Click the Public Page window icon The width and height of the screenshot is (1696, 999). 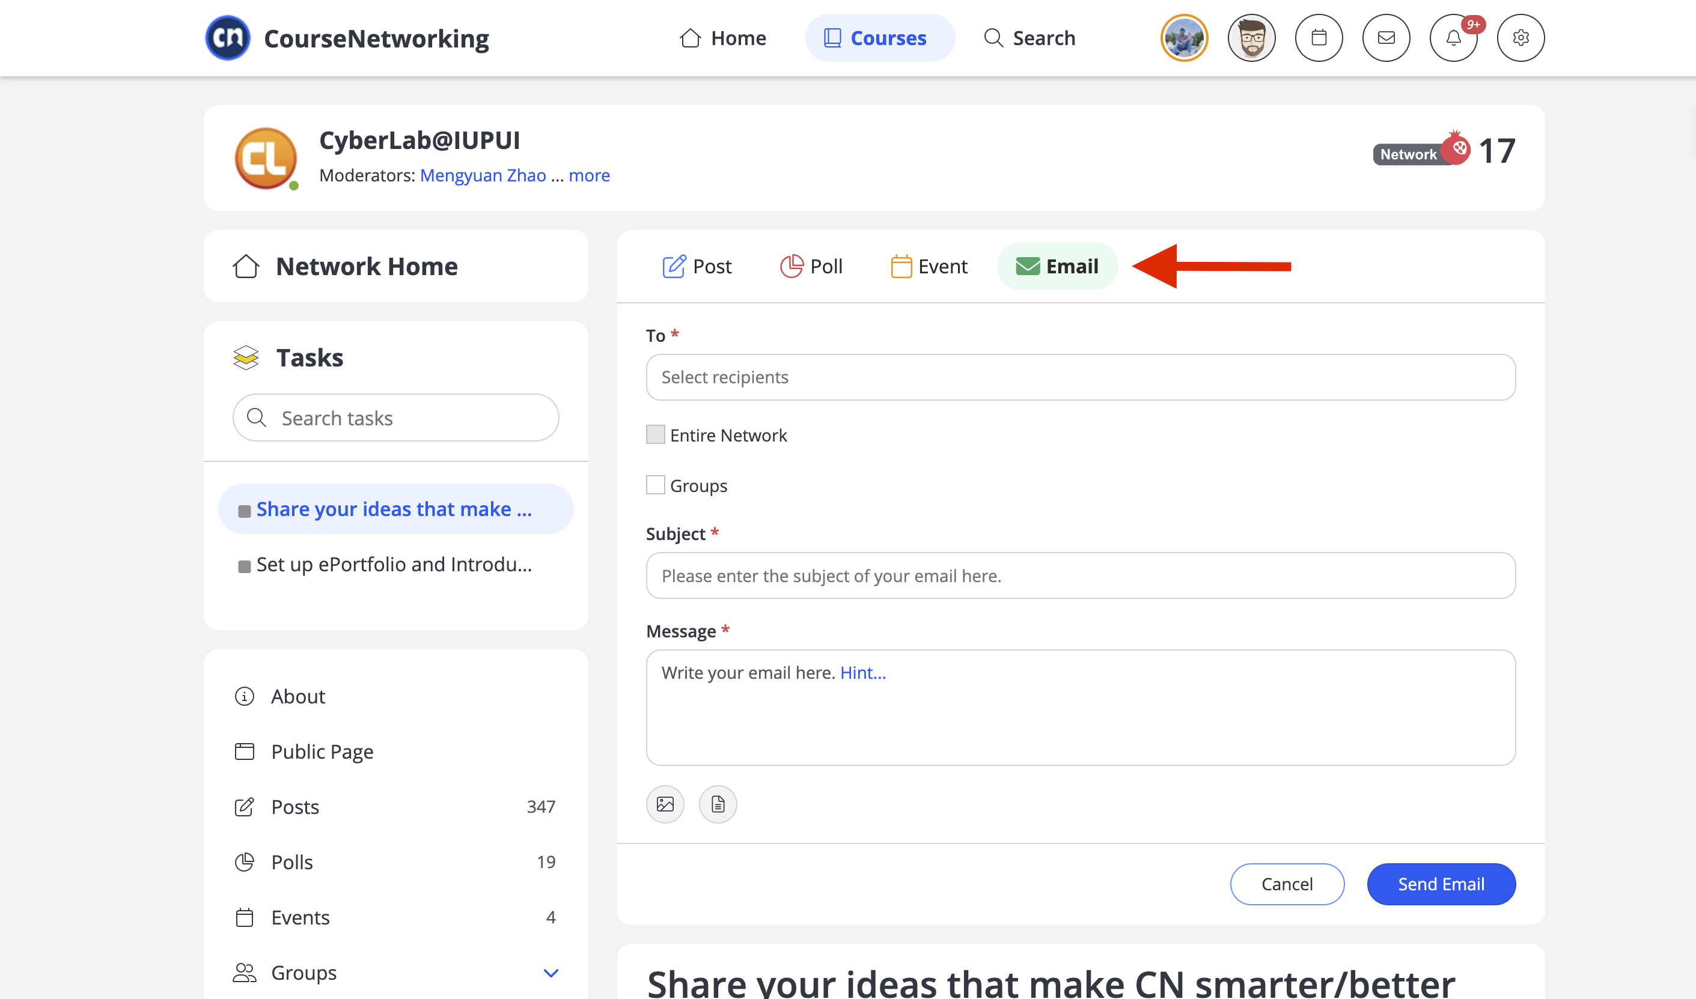pos(245,752)
